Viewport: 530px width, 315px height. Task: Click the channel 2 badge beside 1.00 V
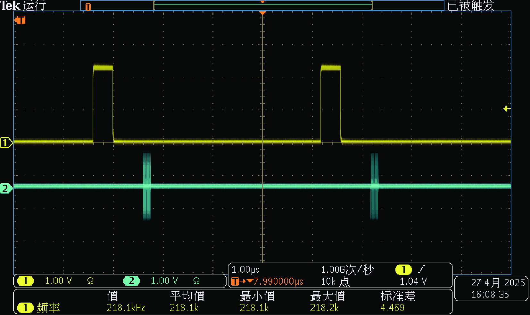131,281
